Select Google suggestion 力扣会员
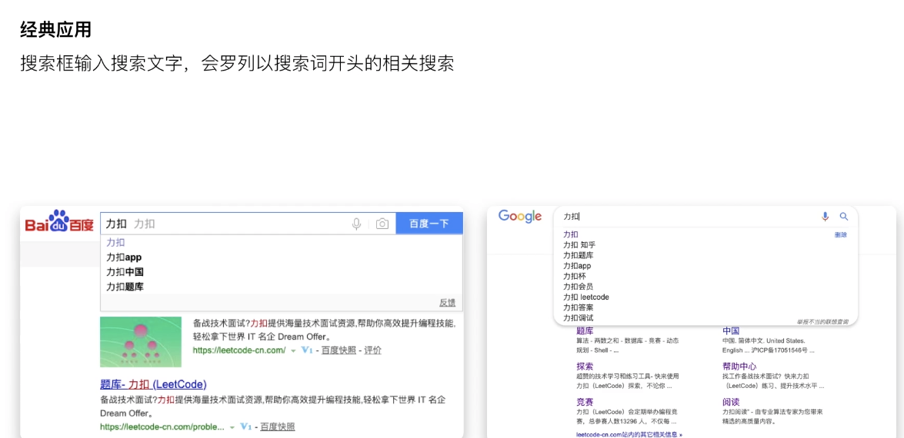904x438 pixels. pos(579,286)
